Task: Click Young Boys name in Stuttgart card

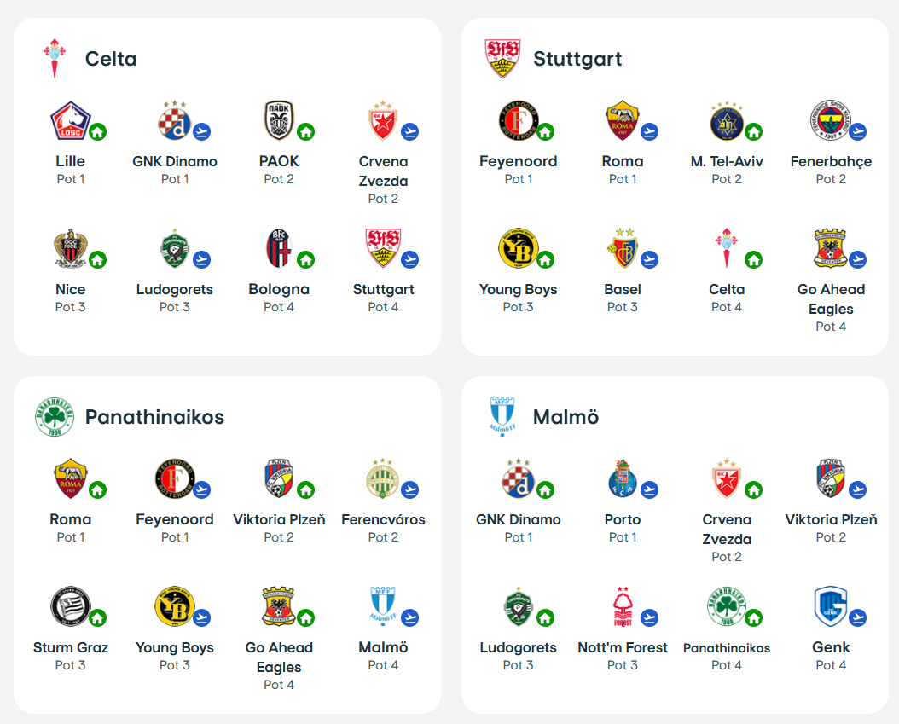Action: (x=519, y=289)
